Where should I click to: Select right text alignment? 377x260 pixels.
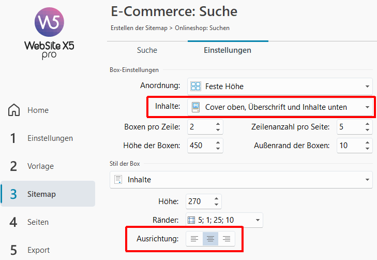[x=226, y=239]
